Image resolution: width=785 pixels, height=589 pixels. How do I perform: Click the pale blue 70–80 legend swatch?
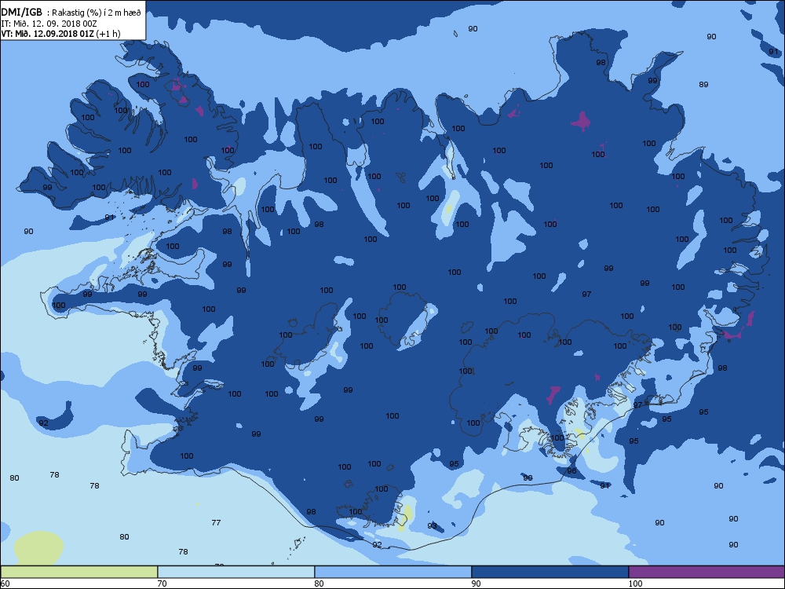point(235,572)
